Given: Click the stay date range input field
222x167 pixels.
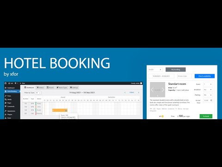Looking at the screenshot, I should 161,76.
